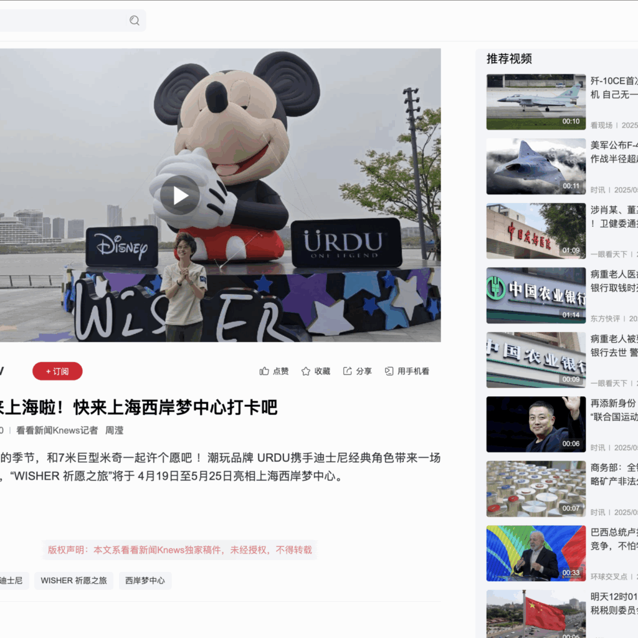
Task: Open the 明天12时01 video title link
Action: [x=614, y=603]
